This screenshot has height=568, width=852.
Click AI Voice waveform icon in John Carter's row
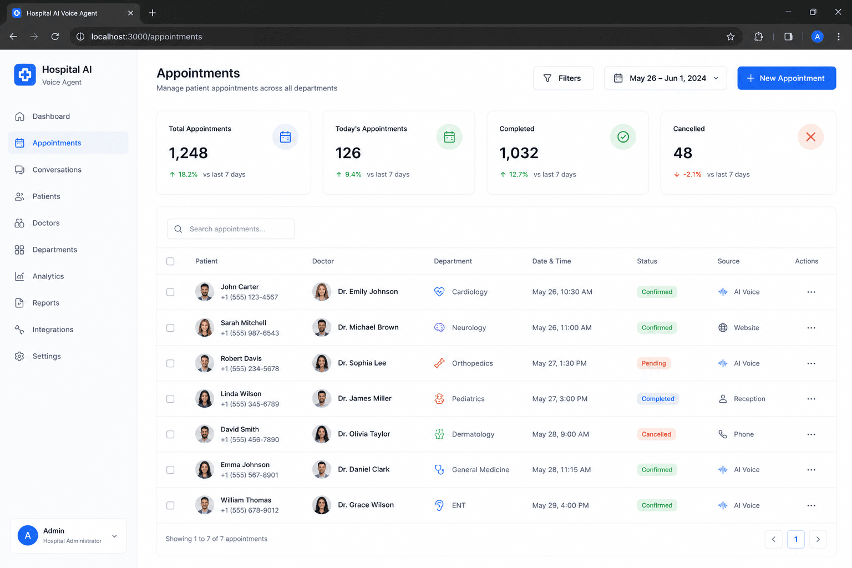pos(723,292)
